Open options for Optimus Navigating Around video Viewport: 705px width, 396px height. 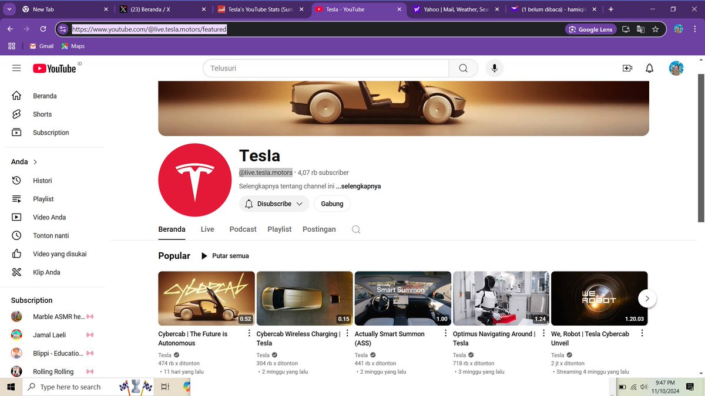click(543, 333)
